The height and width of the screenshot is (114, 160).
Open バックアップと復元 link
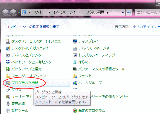pyautogui.click(x=26, y=69)
